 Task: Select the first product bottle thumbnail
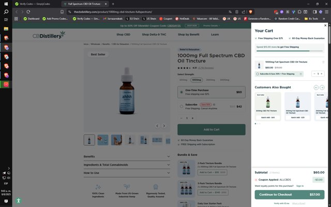click(89, 140)
